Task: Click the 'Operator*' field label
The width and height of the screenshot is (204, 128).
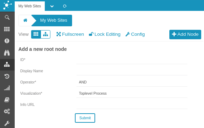Action: click(28, 82)
